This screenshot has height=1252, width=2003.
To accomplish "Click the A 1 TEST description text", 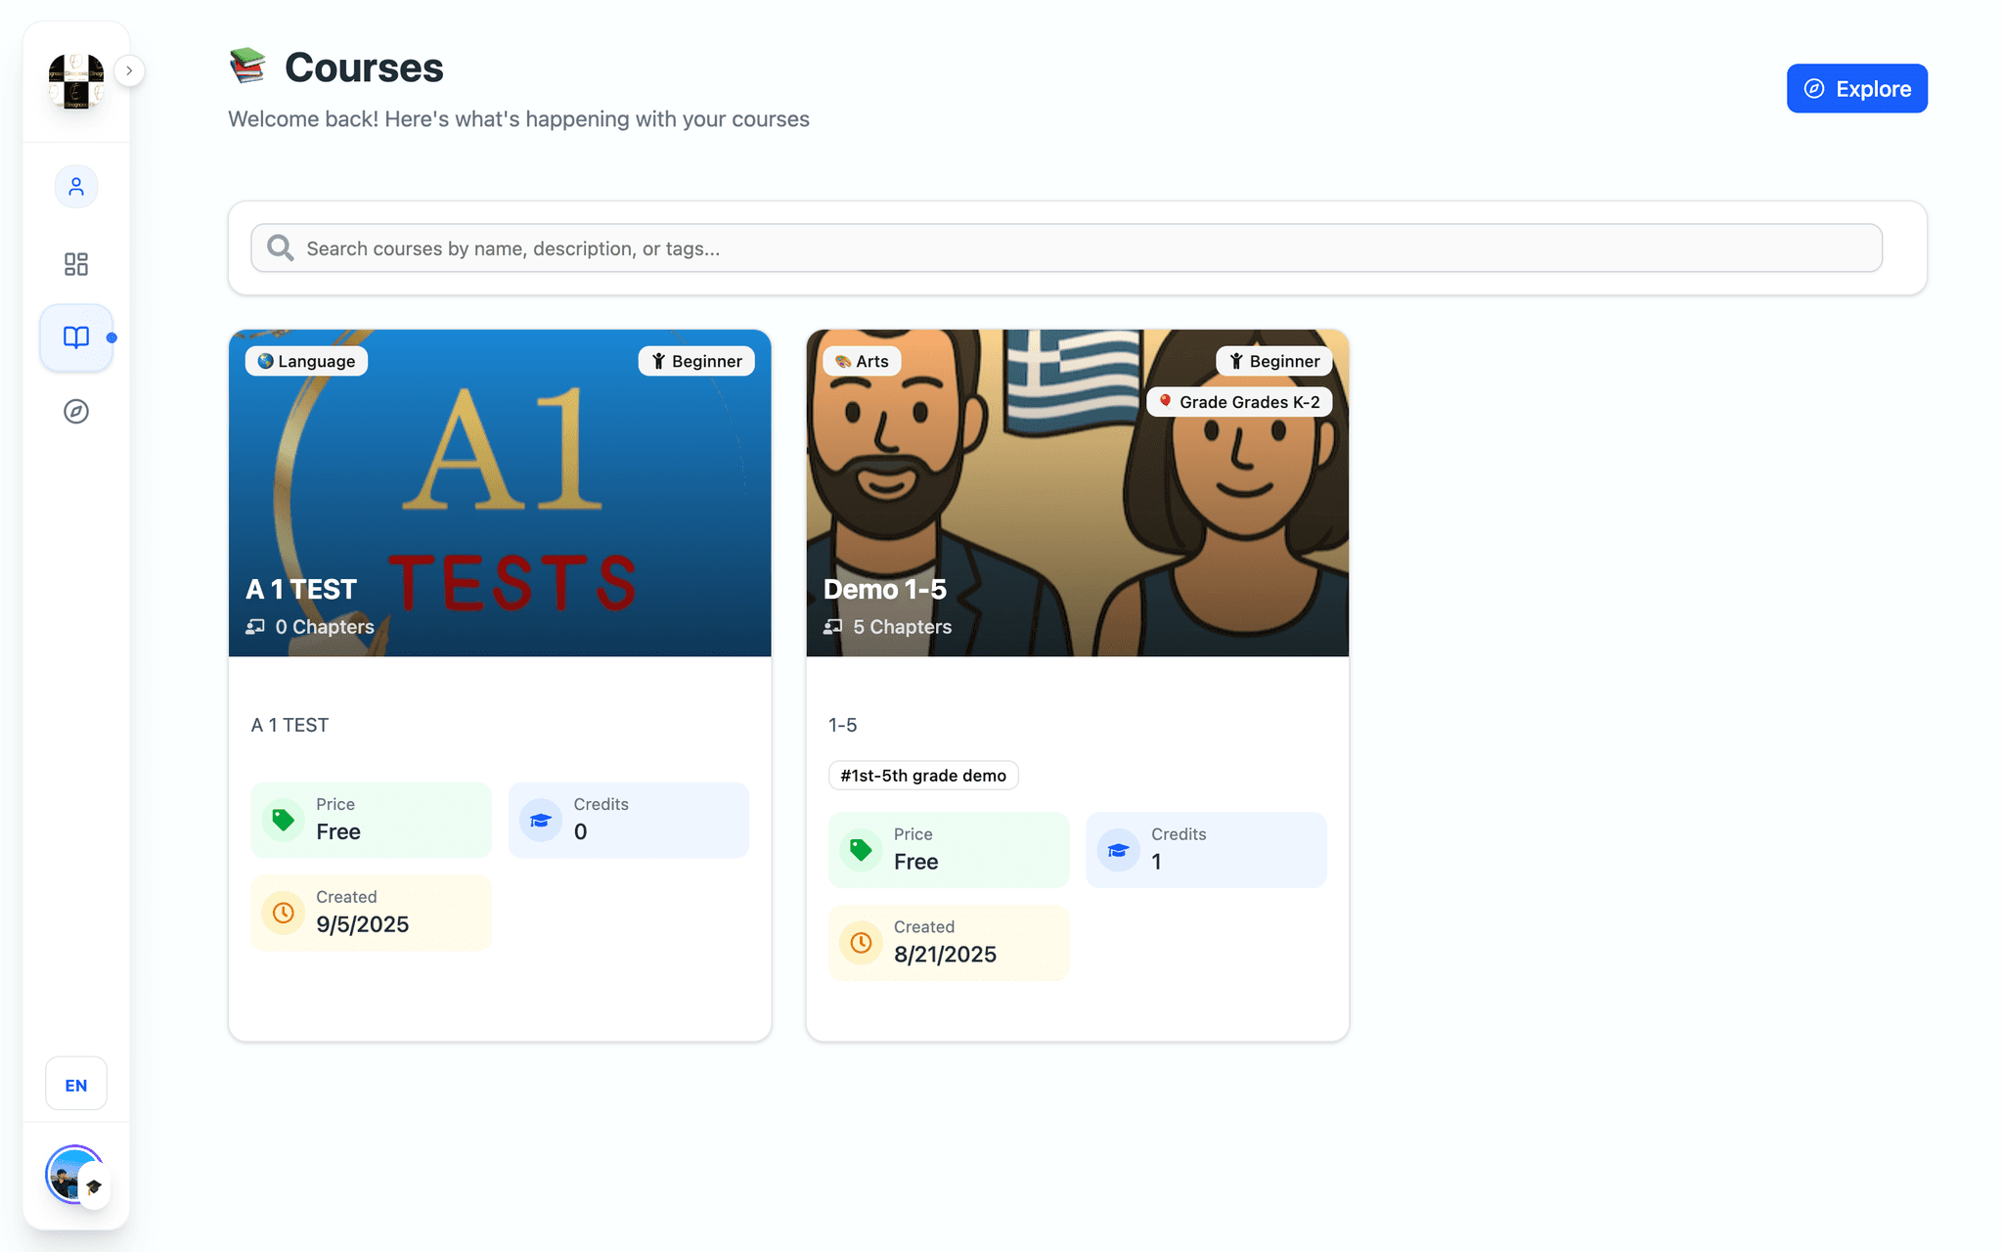I will (x=289, y=725).
